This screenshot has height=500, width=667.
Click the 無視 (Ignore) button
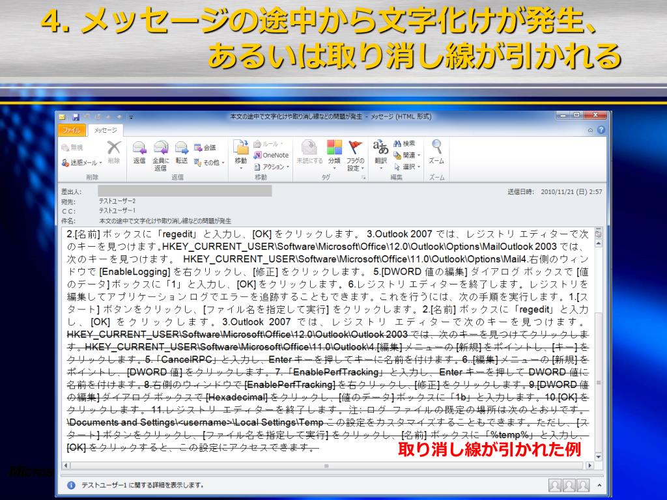[x=72, y=147]
